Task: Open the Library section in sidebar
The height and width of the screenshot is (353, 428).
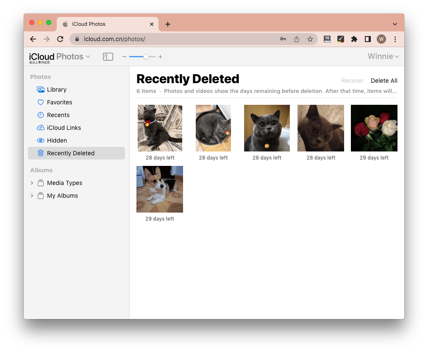Action: coord(56,90)
